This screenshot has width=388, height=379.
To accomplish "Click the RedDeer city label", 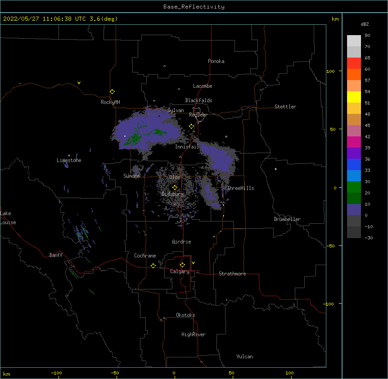I will (198, 115).
